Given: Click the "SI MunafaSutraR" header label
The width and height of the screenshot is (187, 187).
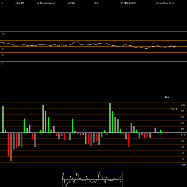Looking at the screenshot, I should (x=46, y=3).
